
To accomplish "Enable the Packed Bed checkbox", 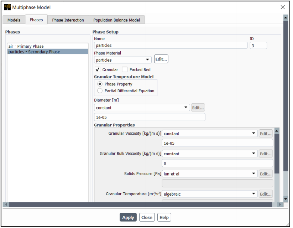I will tap(125, 69).
